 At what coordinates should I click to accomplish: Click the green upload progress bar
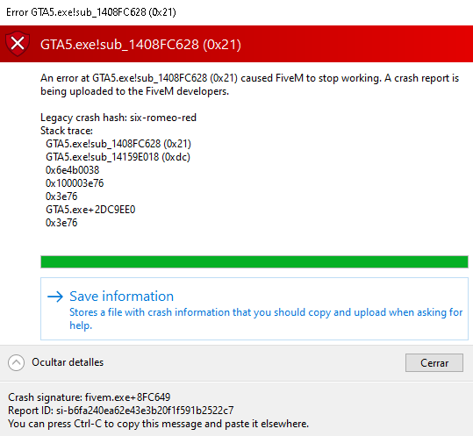pyautogui.click(x=254, y=261)
